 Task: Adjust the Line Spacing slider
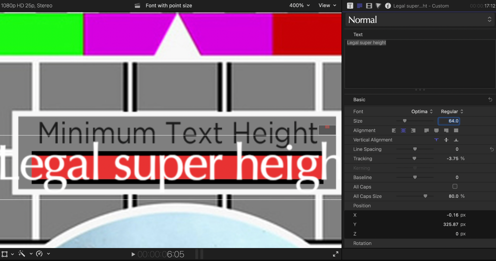click(415, 149)
